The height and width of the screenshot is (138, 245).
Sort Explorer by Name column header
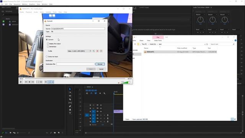pos(146,48)
